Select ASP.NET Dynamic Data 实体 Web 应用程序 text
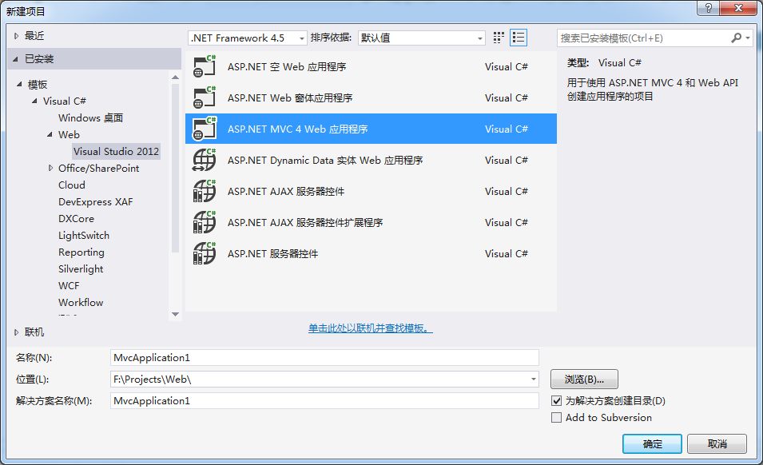Viewport: 763px width, 465px height. [x=325, y=160]
